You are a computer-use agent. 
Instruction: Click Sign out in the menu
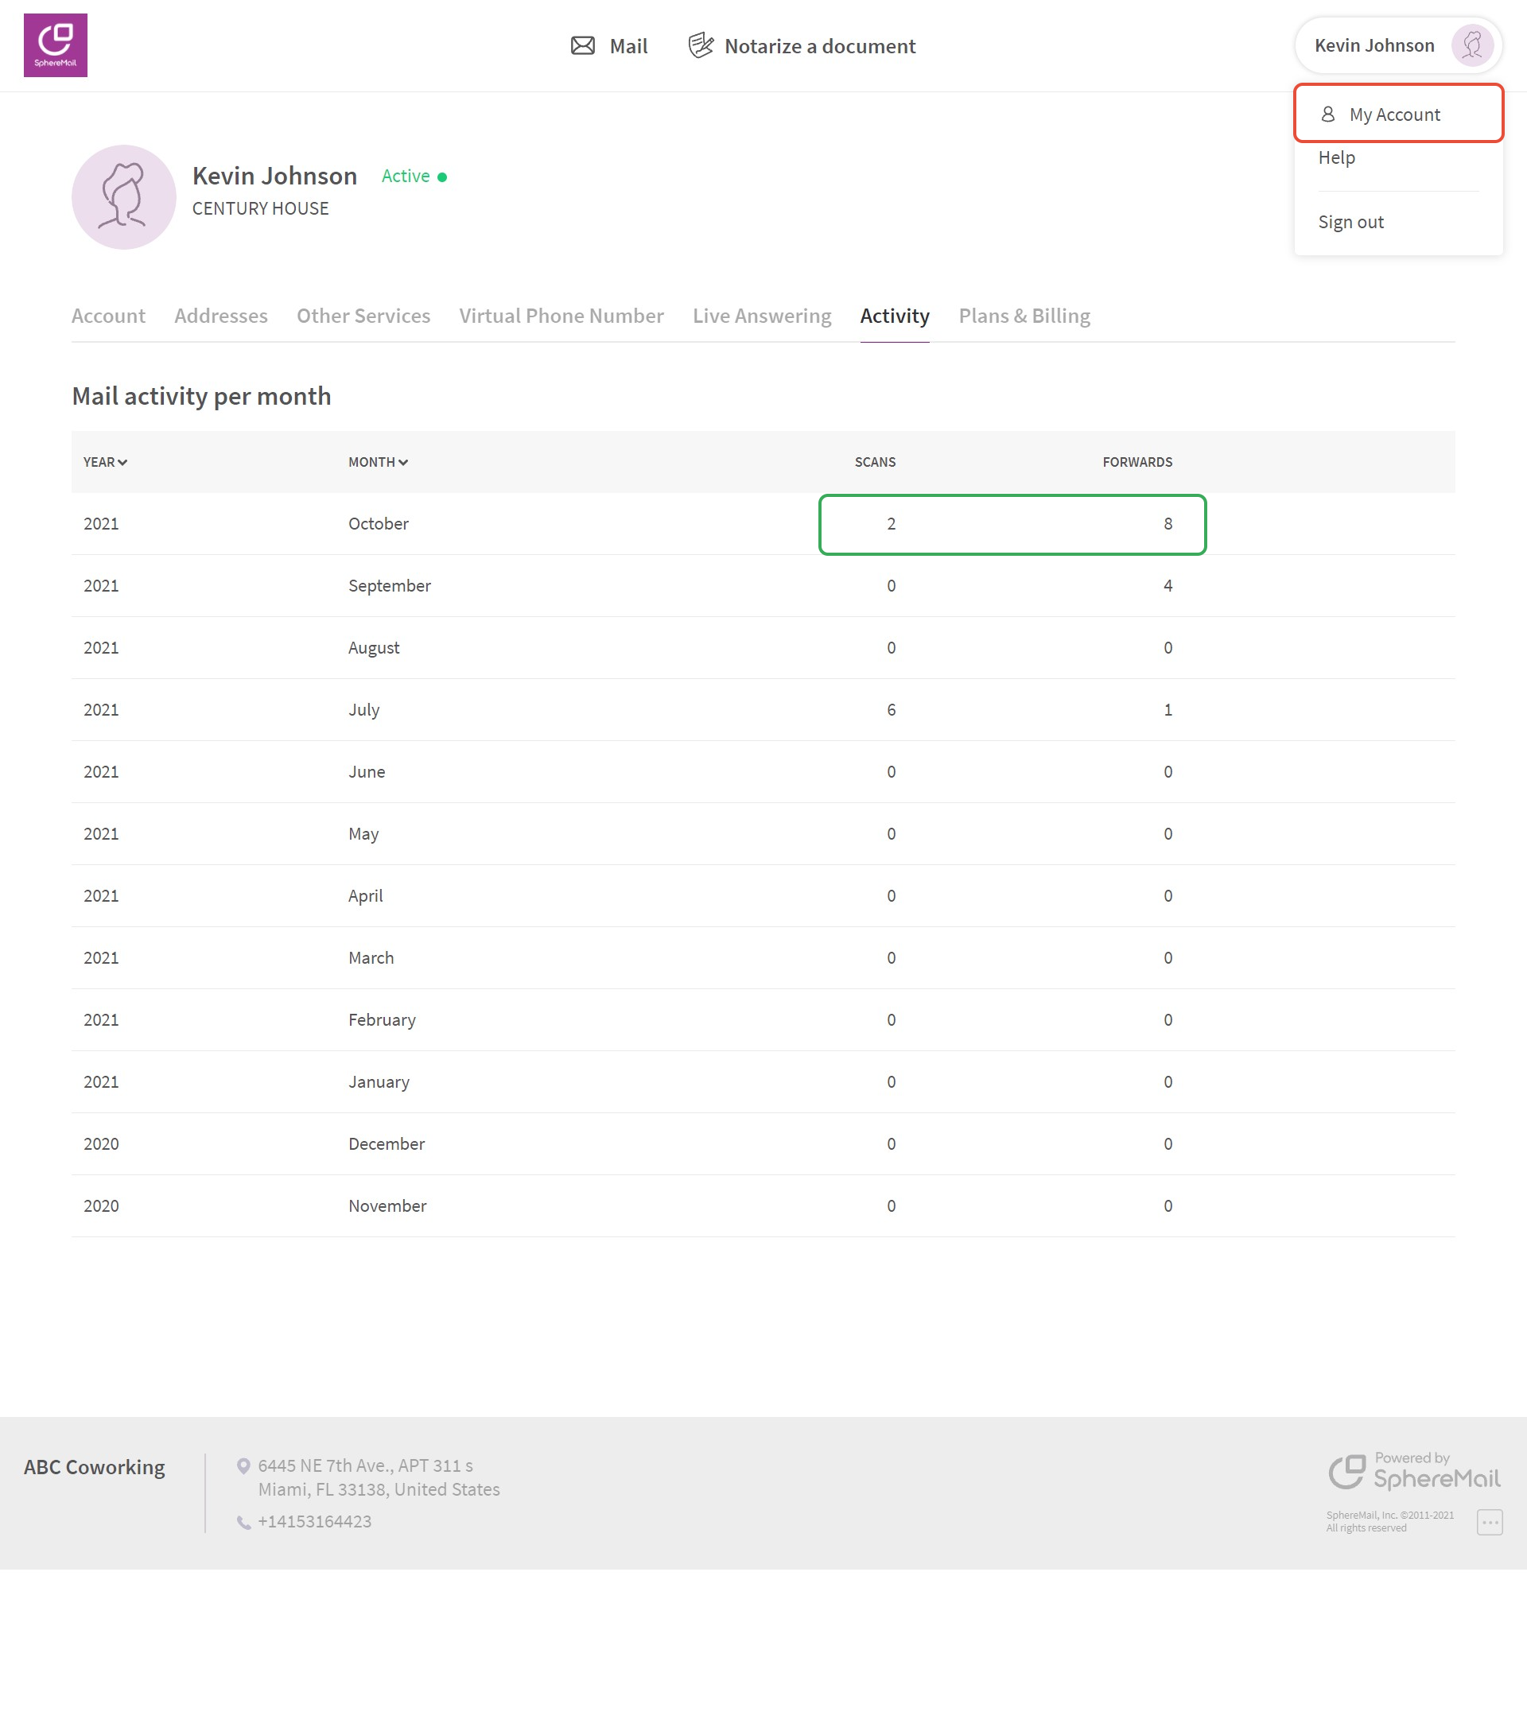1350,223
